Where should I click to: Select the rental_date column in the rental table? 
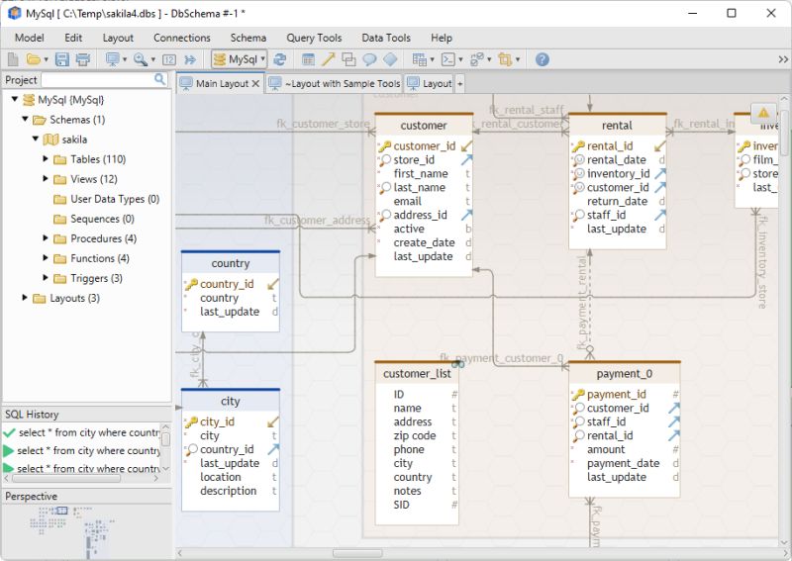click(x=616, y=160)
